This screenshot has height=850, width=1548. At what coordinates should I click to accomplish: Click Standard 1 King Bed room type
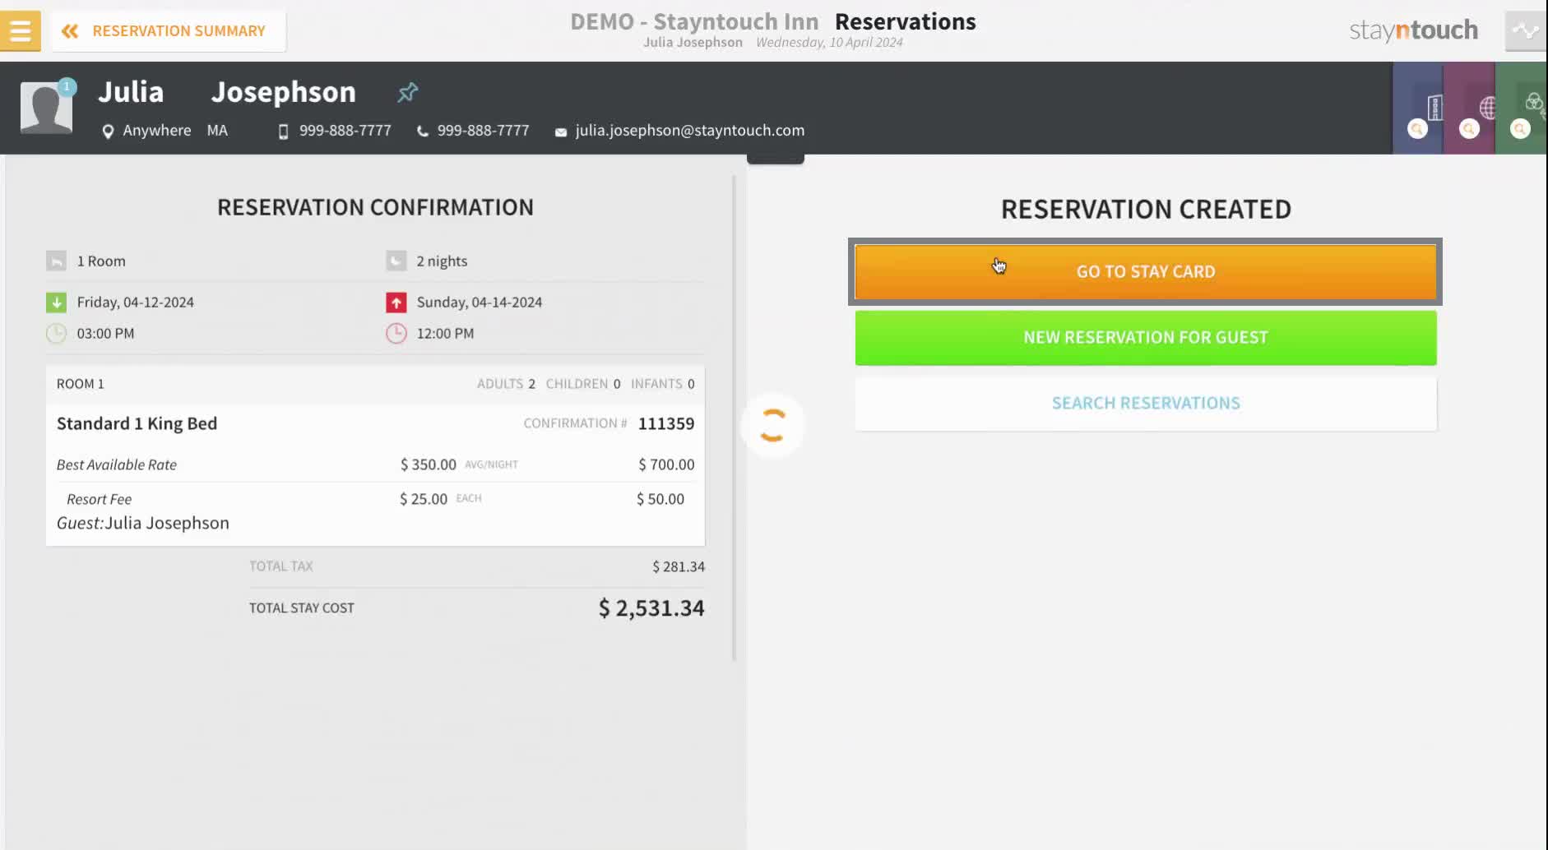(x=137, y=423)
